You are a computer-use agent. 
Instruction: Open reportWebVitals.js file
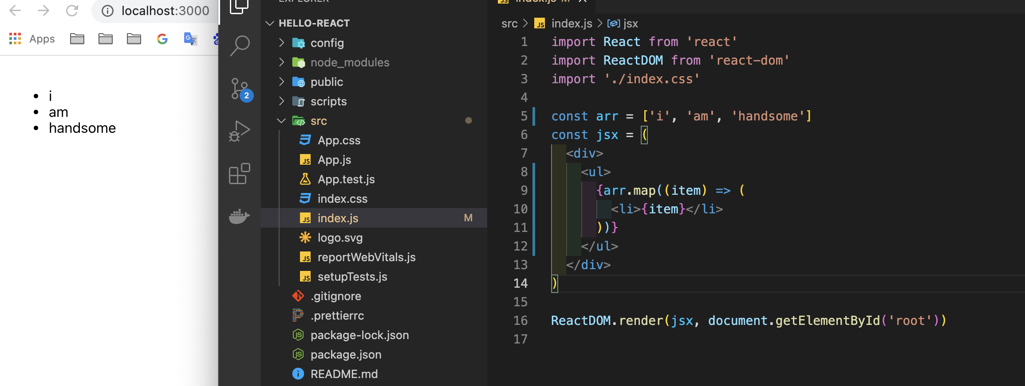pyautogui.click(x=374, y=257)
